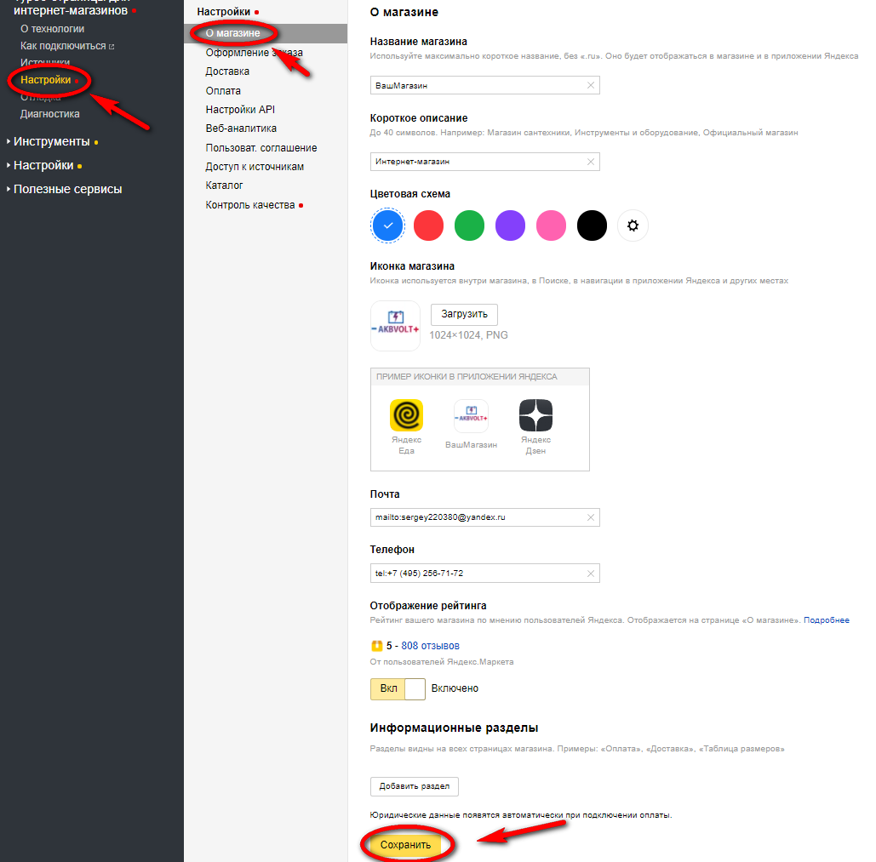Open Как подключиться sidebar link
The image size is (876, 862).
63,46
